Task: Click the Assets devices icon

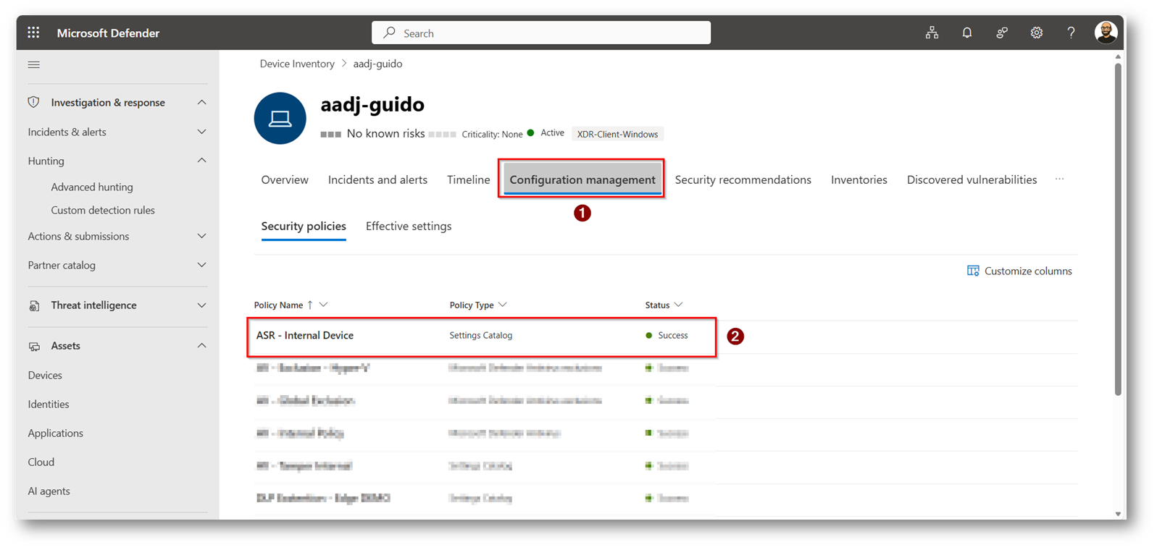Action: [34, 346]
